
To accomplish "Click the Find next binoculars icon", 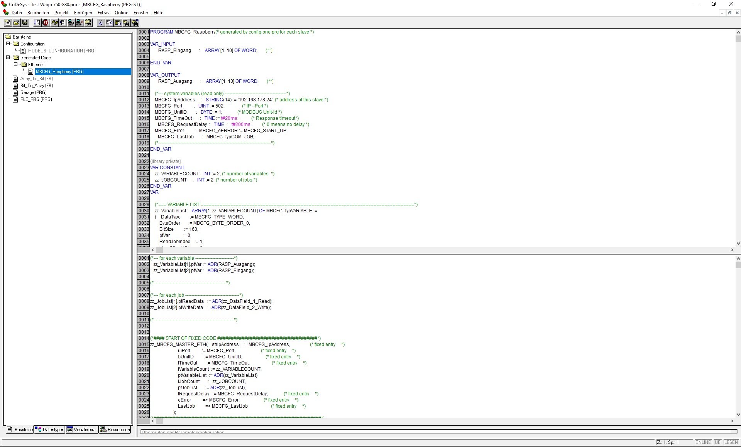I will click(x=135, y=23).
